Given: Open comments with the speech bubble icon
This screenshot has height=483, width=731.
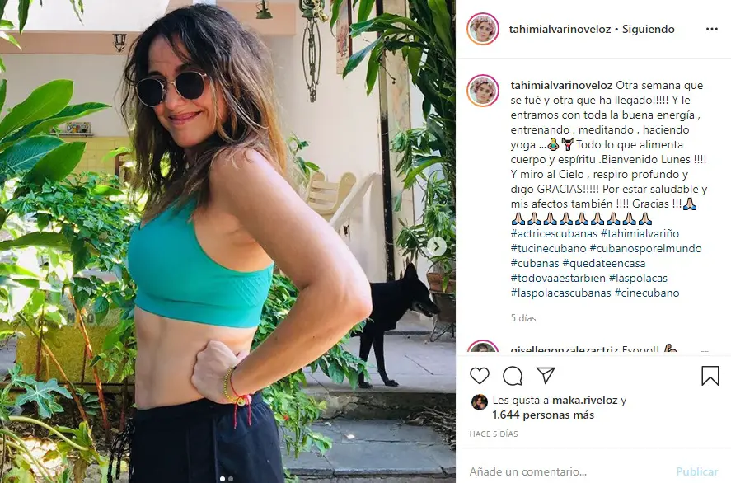Looking at the screenshot, I should (513, 376).
